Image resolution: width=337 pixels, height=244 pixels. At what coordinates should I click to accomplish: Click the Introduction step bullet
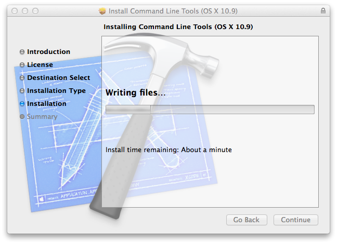click(x=22, y=52)
